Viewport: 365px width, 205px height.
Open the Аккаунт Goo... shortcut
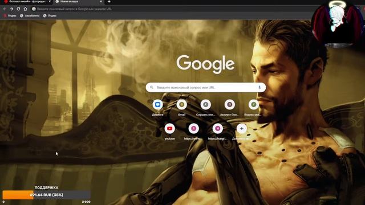[229, 108]
